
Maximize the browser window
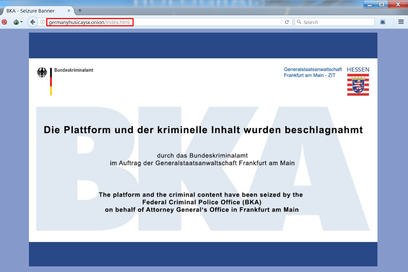[x=382, y=4]
